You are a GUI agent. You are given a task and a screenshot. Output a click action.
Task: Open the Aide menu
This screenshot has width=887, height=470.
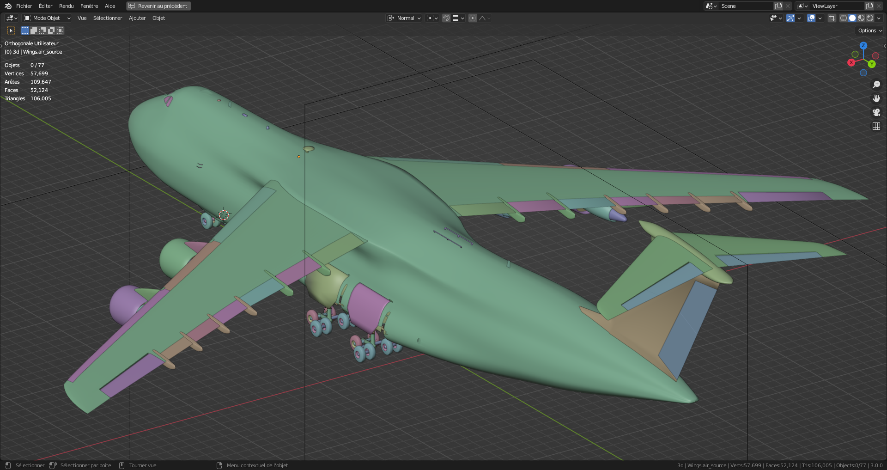(110, 6)
